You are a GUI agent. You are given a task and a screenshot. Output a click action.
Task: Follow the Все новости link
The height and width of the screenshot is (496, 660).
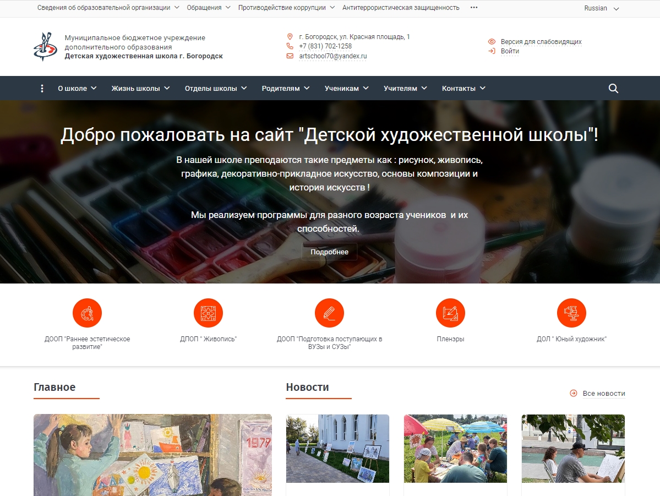604,393
